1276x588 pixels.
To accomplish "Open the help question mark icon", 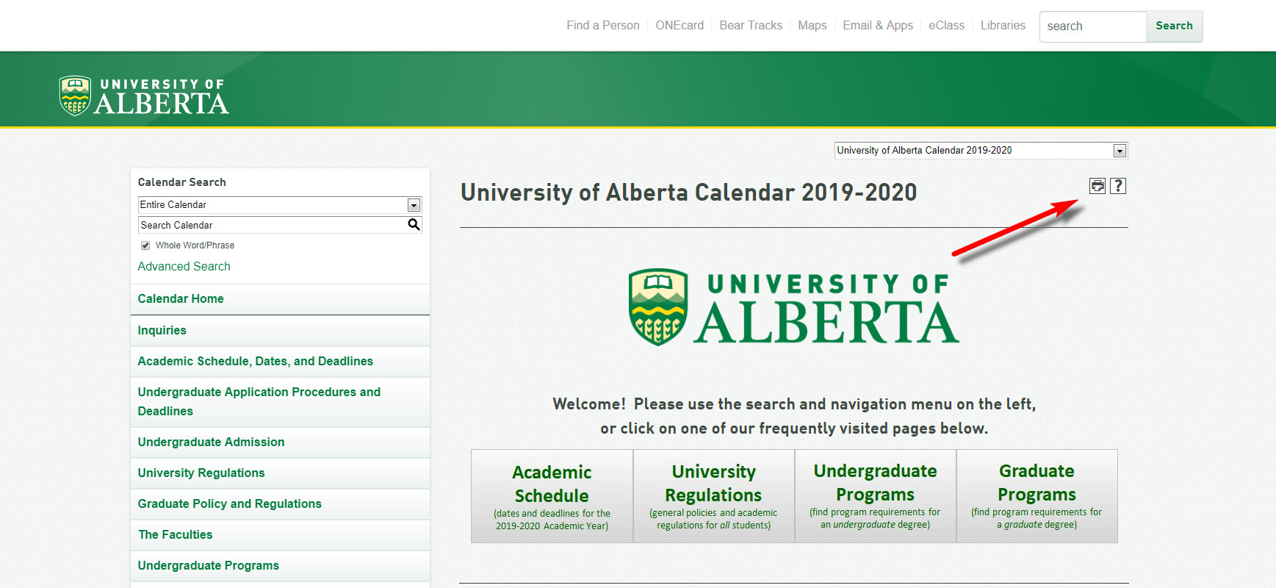I will coord(1117,186).
